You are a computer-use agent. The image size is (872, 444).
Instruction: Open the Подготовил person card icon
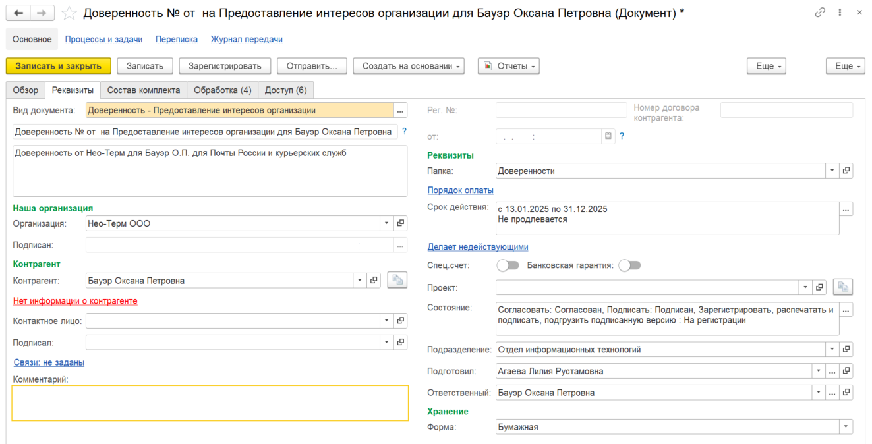pyautogui.click(x=846, y=371)
